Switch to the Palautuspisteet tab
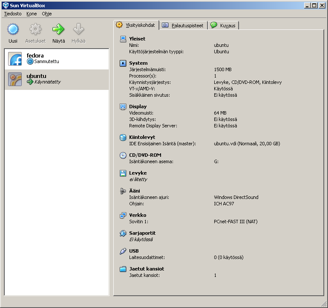Image resolution: width=328 pixels, height=308 pixels. coord(183,26)
